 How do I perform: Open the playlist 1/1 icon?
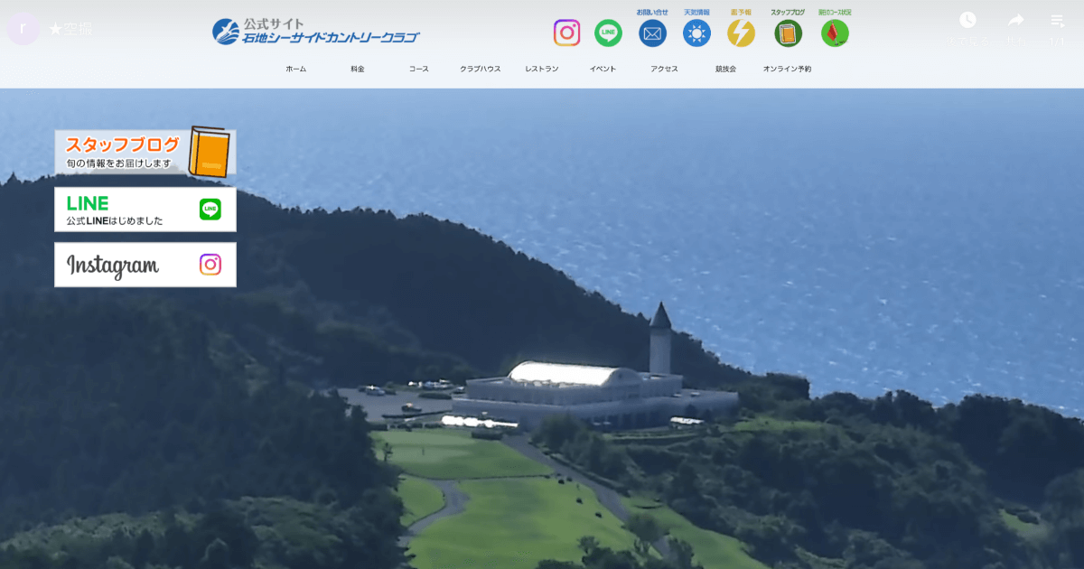[x=1057, y=20]
